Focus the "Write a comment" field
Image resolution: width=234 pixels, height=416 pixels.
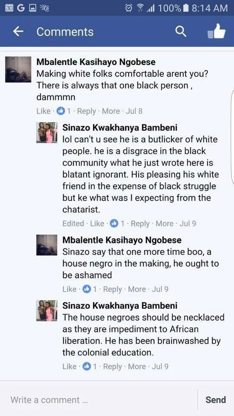pyautogui.click(x=99, y=400)
